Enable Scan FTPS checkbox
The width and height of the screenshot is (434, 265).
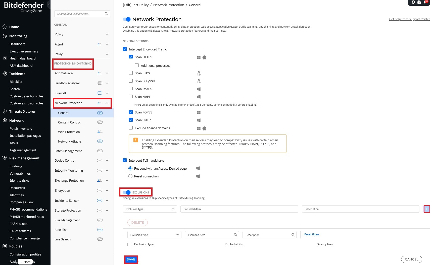pos(131,73)
